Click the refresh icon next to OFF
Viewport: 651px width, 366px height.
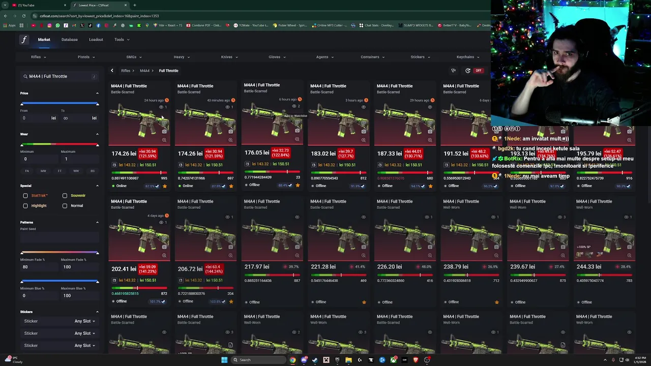click(x=468, y=71)
